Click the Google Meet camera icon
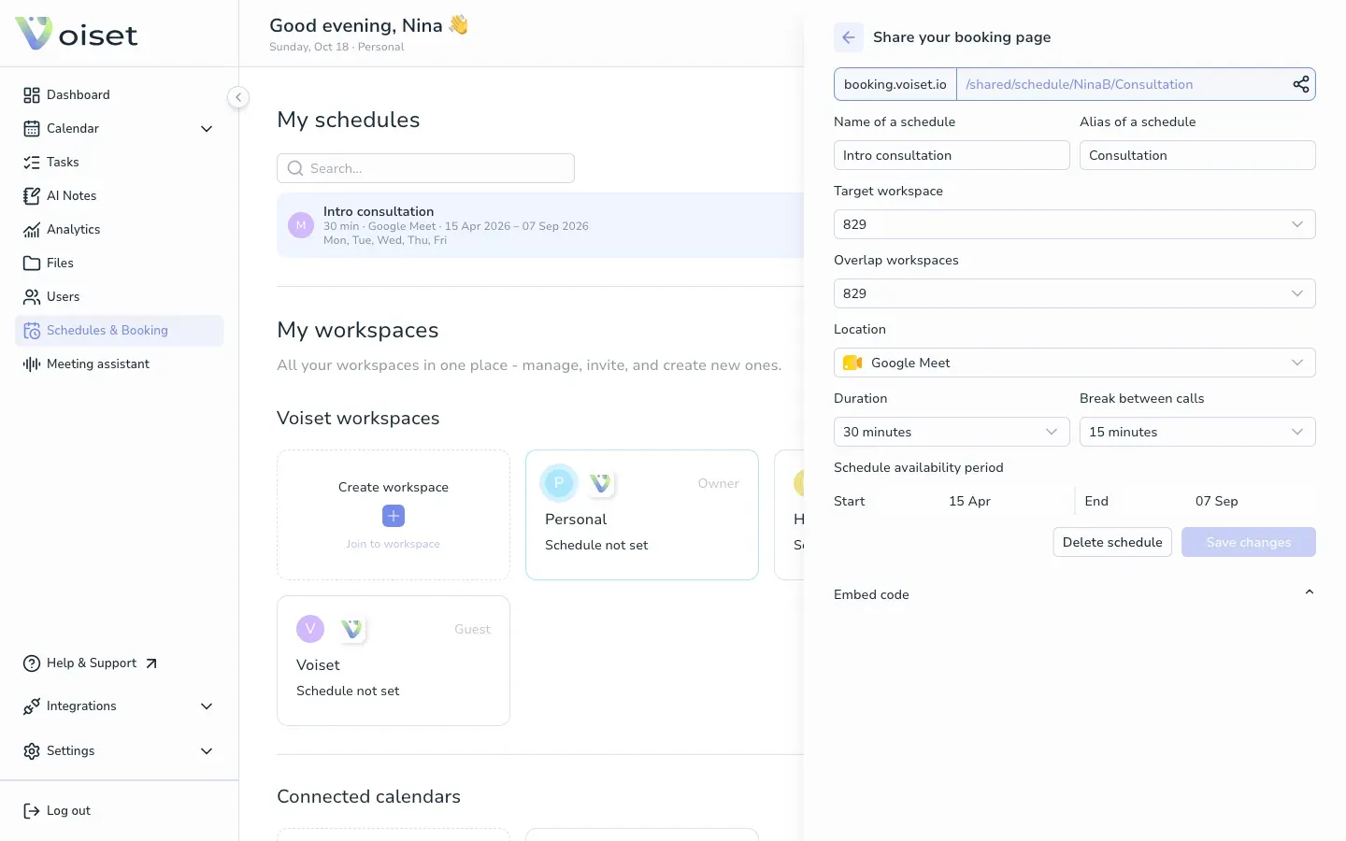 852,363
